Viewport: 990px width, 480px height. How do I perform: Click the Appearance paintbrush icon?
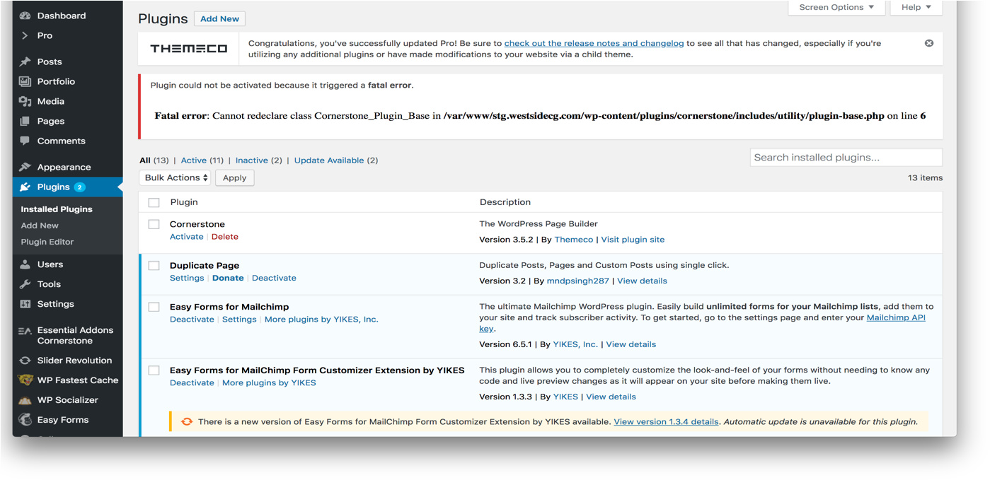point(25,167)
